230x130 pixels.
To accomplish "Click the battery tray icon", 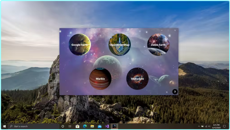I will 203,126.
